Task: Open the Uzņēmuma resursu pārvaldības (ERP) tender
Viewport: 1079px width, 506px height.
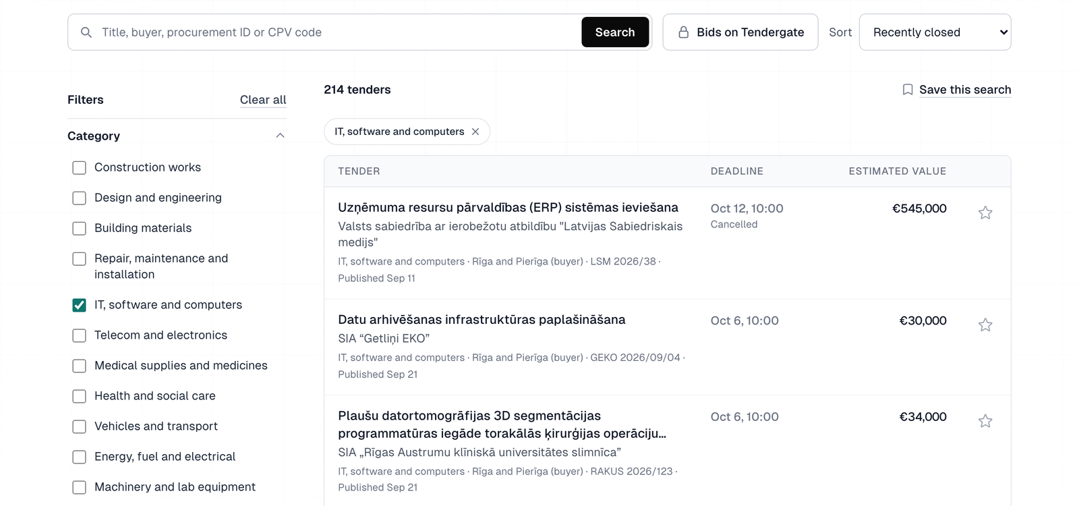Action: [508, 208]
